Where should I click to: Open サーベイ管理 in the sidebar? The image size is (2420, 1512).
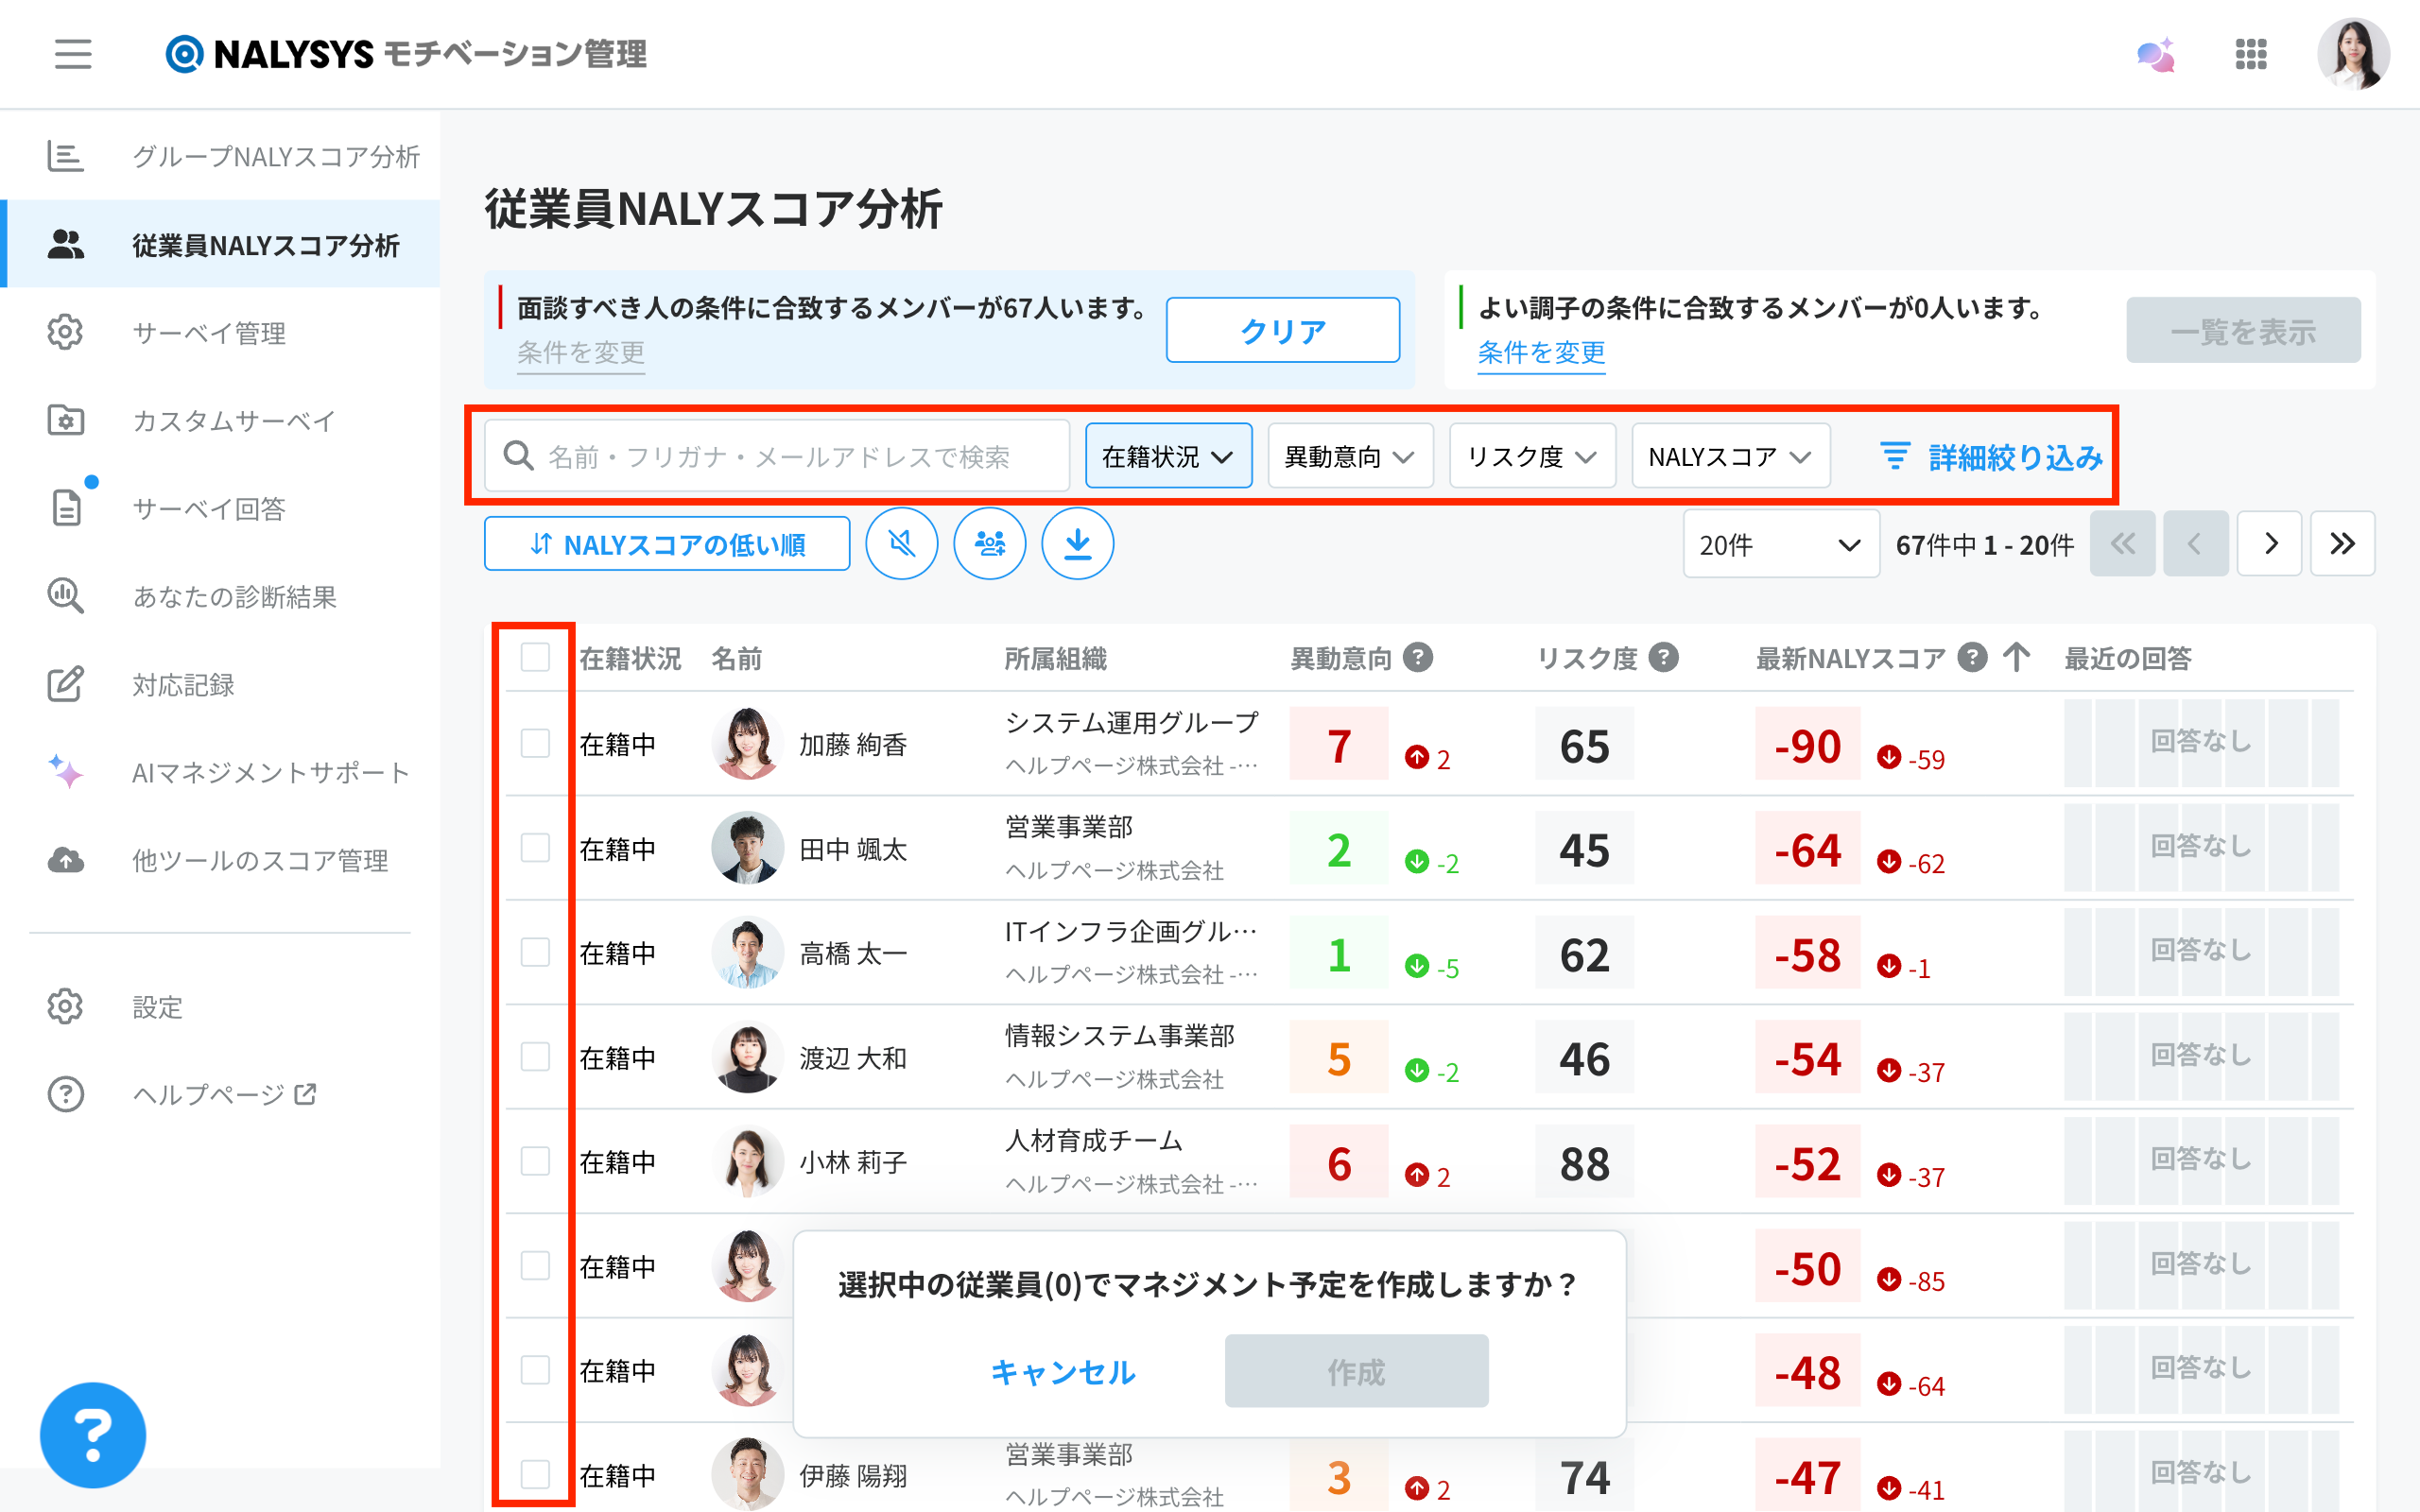click(x=209, y=333)
